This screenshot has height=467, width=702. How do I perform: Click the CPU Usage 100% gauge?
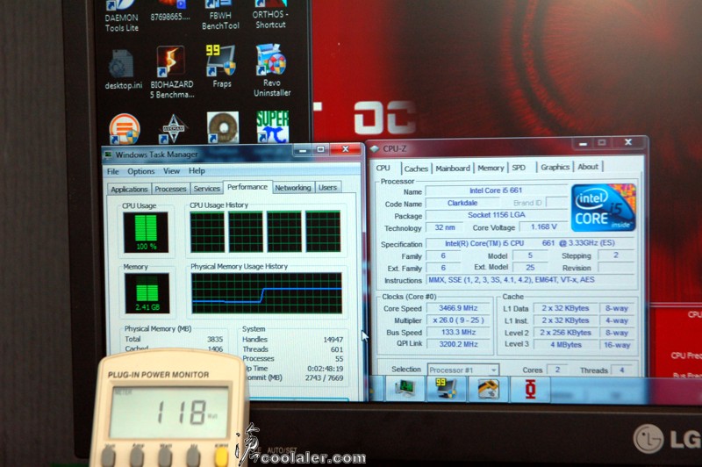tap(146, 233)
